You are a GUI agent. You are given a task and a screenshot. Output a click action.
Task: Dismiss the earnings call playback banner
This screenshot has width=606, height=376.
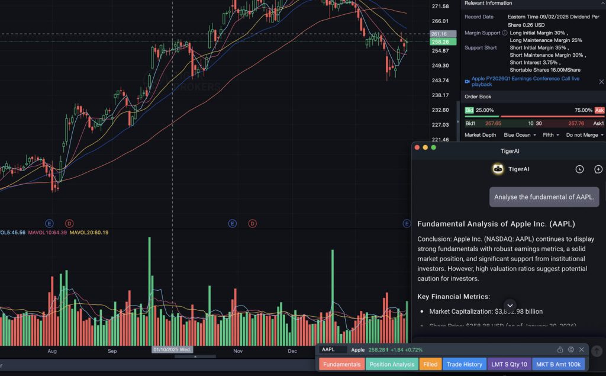tap(601, 82)
